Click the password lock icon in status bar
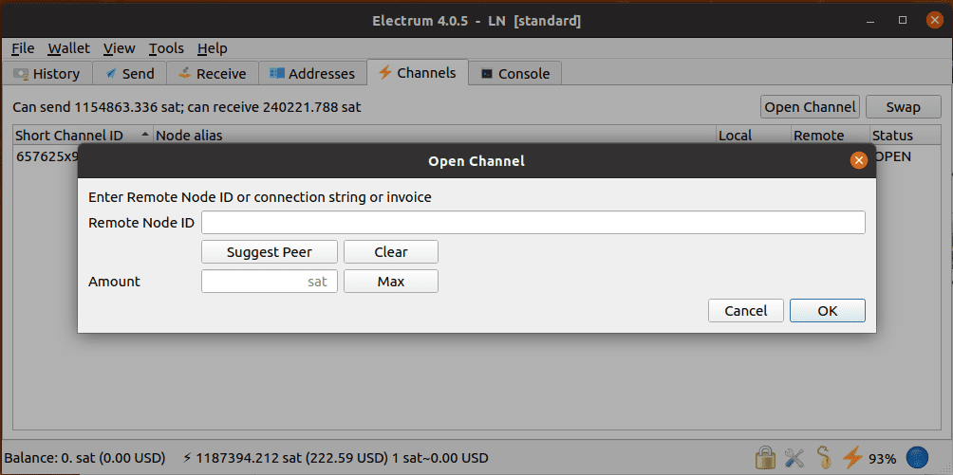The height and width of the screenshot is (475, 953). (x=765, y=459)
